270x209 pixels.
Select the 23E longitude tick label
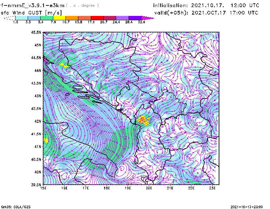click(x=213, y=188)
